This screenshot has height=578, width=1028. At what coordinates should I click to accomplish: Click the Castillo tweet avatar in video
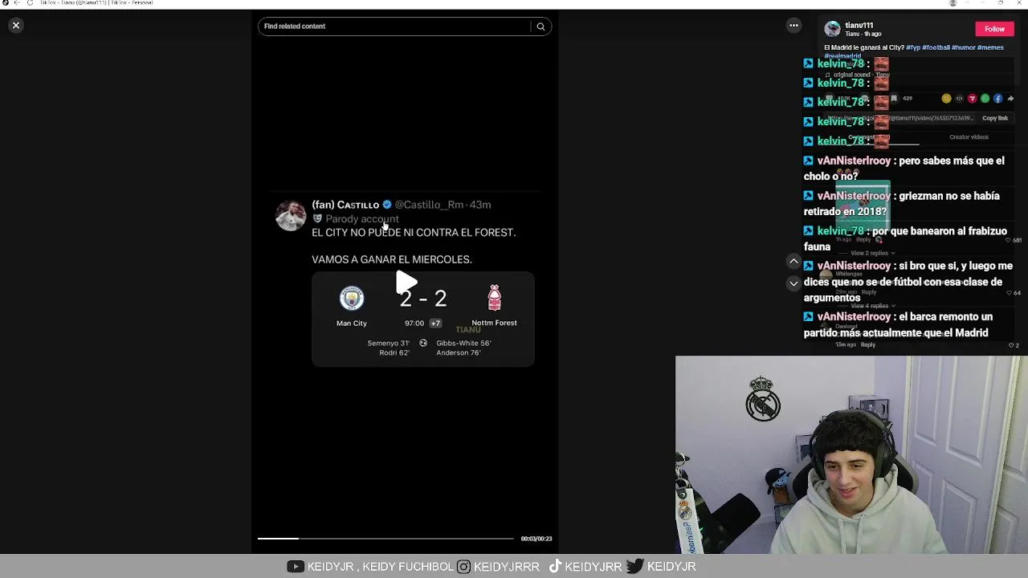(x=290, y=215)
